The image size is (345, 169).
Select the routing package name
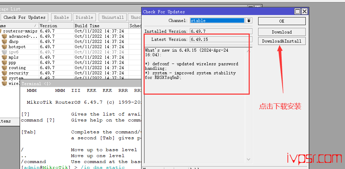coord(17,68)
